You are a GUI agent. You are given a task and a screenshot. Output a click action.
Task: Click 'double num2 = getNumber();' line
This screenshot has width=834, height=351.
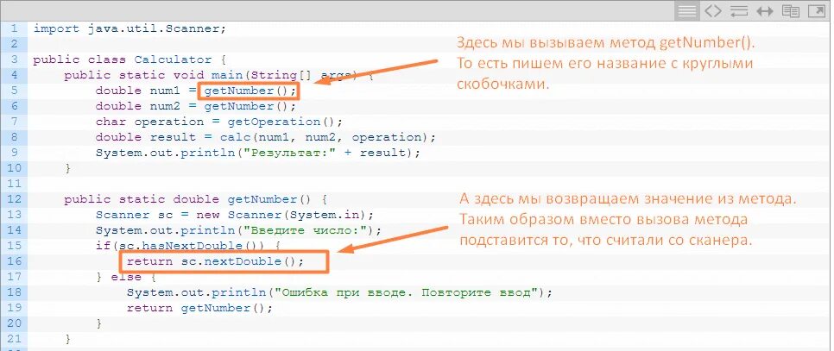click(x=195, y=106)
